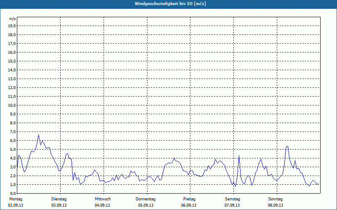This screenshot has width=337, height=210.
Task: Click the '19,0' axis value
Action: pos(12,26)
